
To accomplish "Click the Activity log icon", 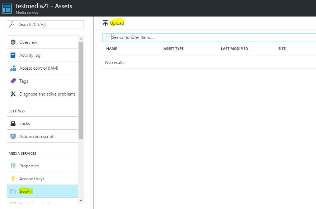I will (13, 55).
